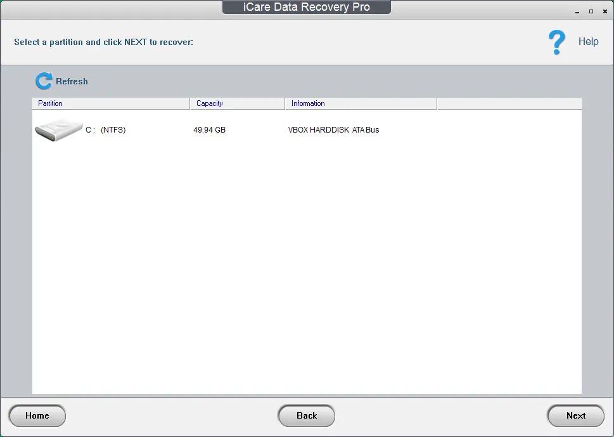The image size is (614, 437).
Task: Go Back to the previous step
Action: pyautogui.click(x=307, y=416)
